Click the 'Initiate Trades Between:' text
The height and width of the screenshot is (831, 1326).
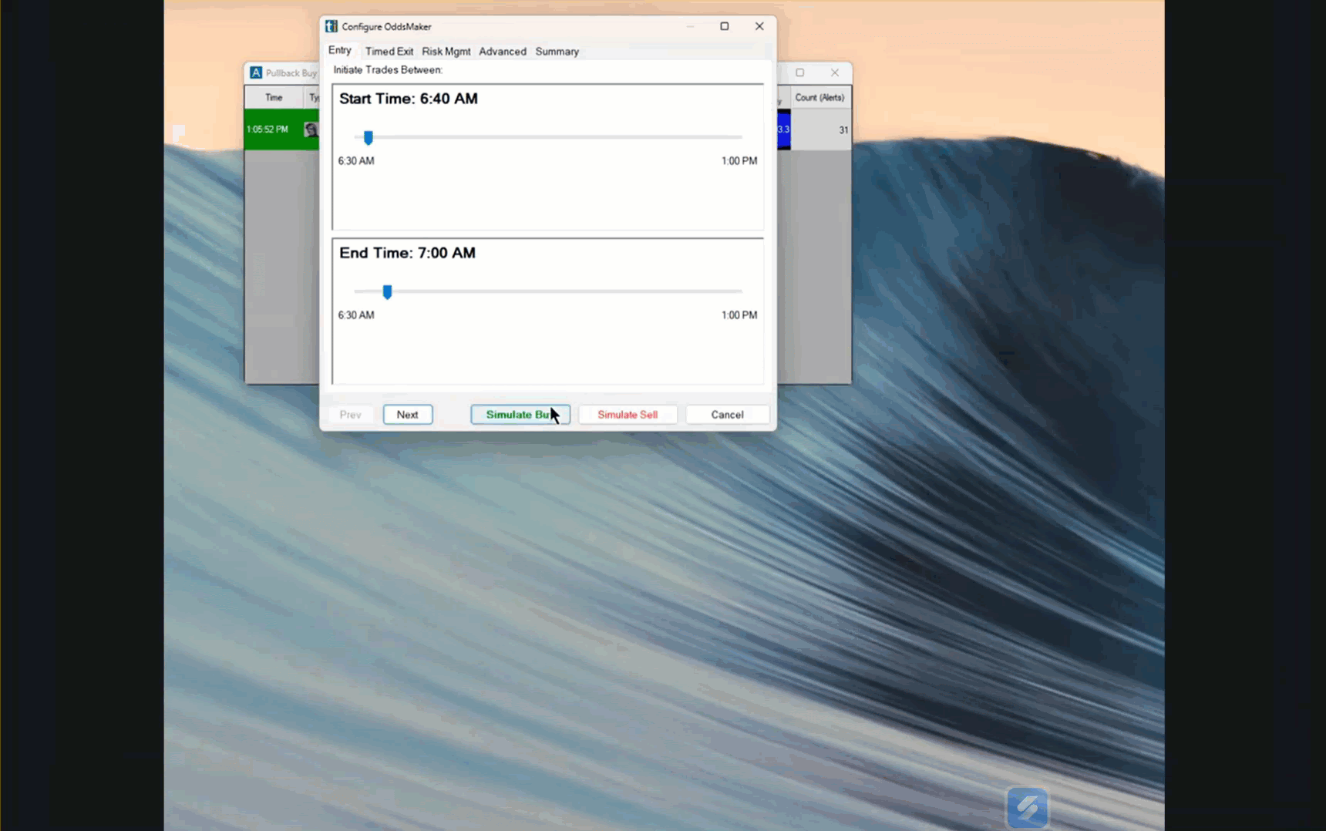click(388, 70)
